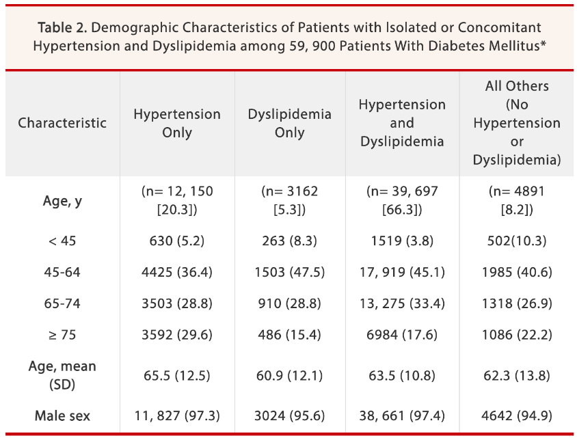The image size is (577, 438).
Task: Select the cell 13, 275 (33.4)
Action: pos(402,303)
